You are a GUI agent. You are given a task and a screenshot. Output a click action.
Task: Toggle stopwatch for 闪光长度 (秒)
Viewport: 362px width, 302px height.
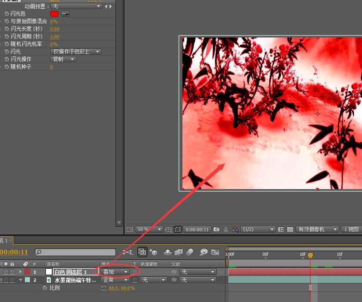7,29
